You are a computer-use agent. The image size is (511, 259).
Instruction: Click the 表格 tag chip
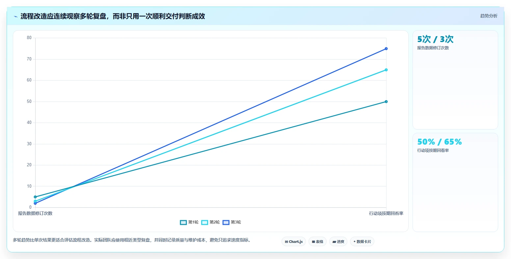317,242
